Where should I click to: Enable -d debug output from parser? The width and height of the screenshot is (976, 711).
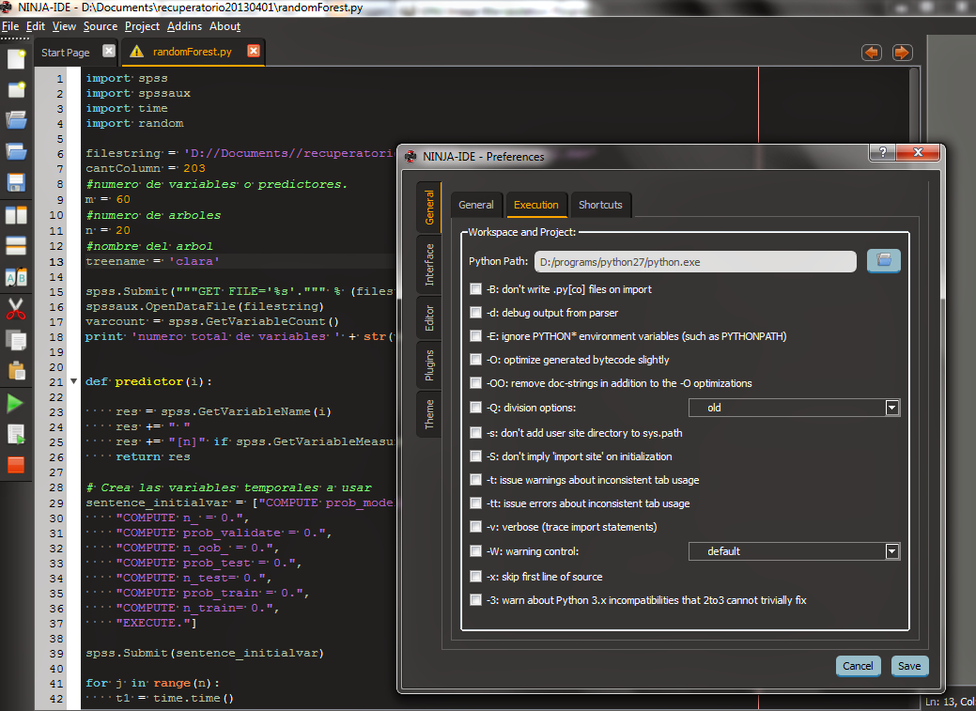pos(475,313)
